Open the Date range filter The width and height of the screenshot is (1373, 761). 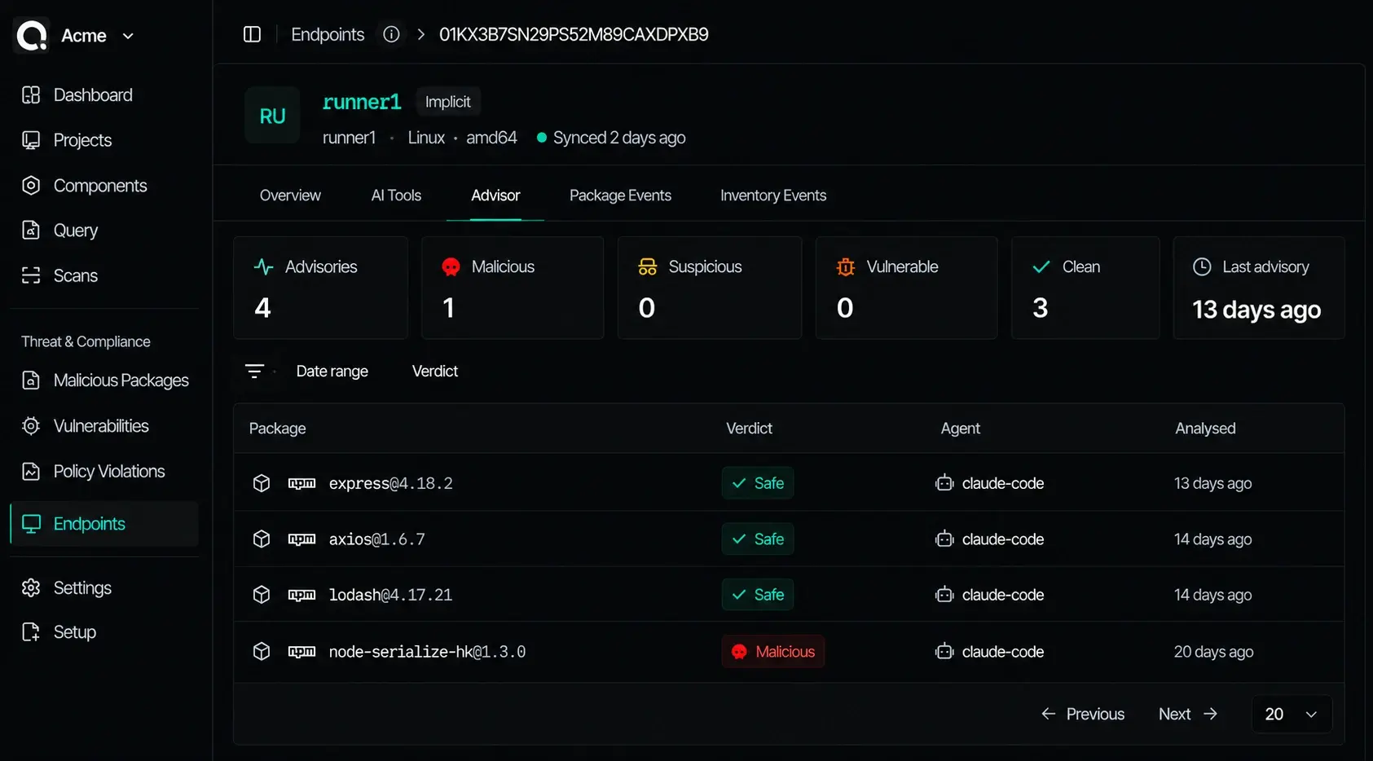(x=332, y=372)
